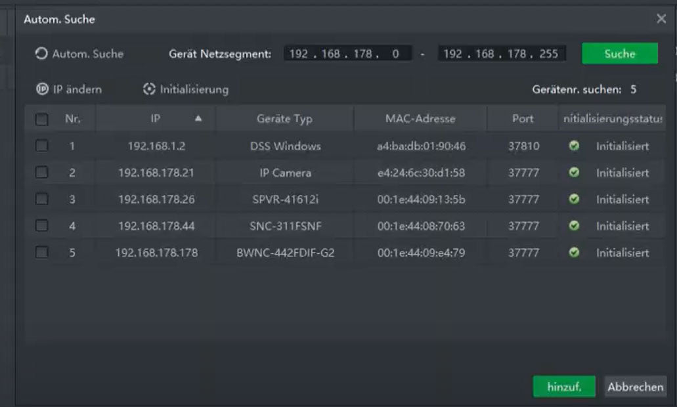This screenshot has height=407, width=677.
Task: Click green status icon for BWNC-442FDIF-G2 row
Action: [x=574, y=252]
